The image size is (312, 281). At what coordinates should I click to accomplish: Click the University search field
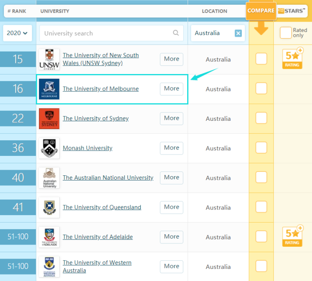click(111, 33)
